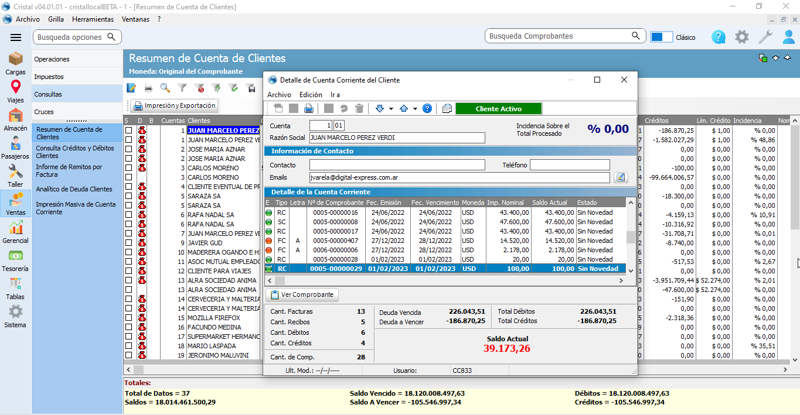Click the blue help icon in dialog toolbar
The height and width of the screenshot is (415, 800).
(427, 108)
